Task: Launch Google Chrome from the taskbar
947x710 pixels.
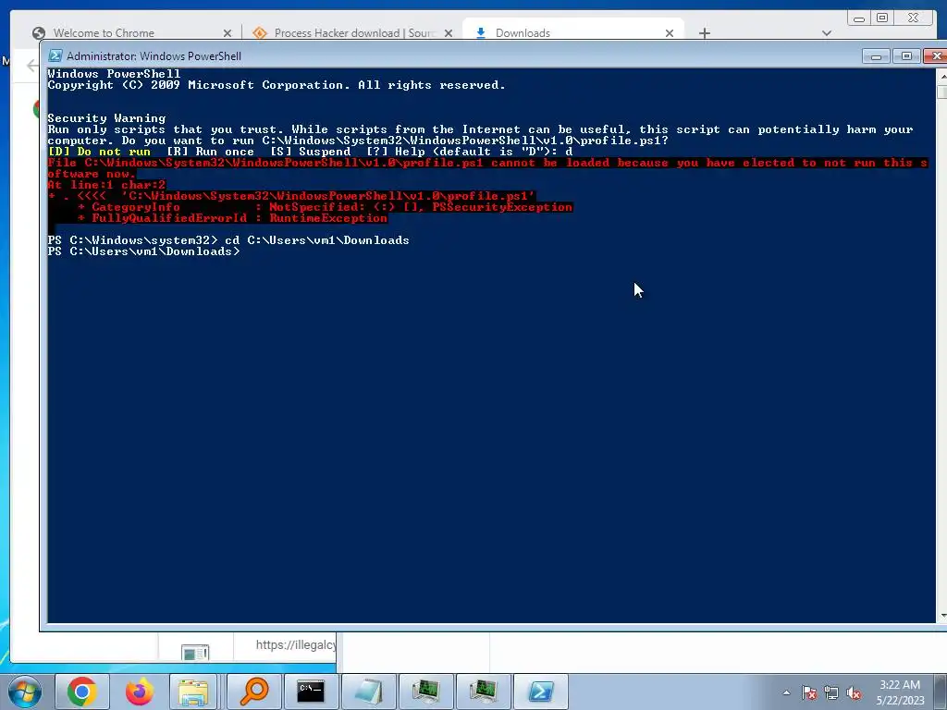Action: tap(82, 692)
